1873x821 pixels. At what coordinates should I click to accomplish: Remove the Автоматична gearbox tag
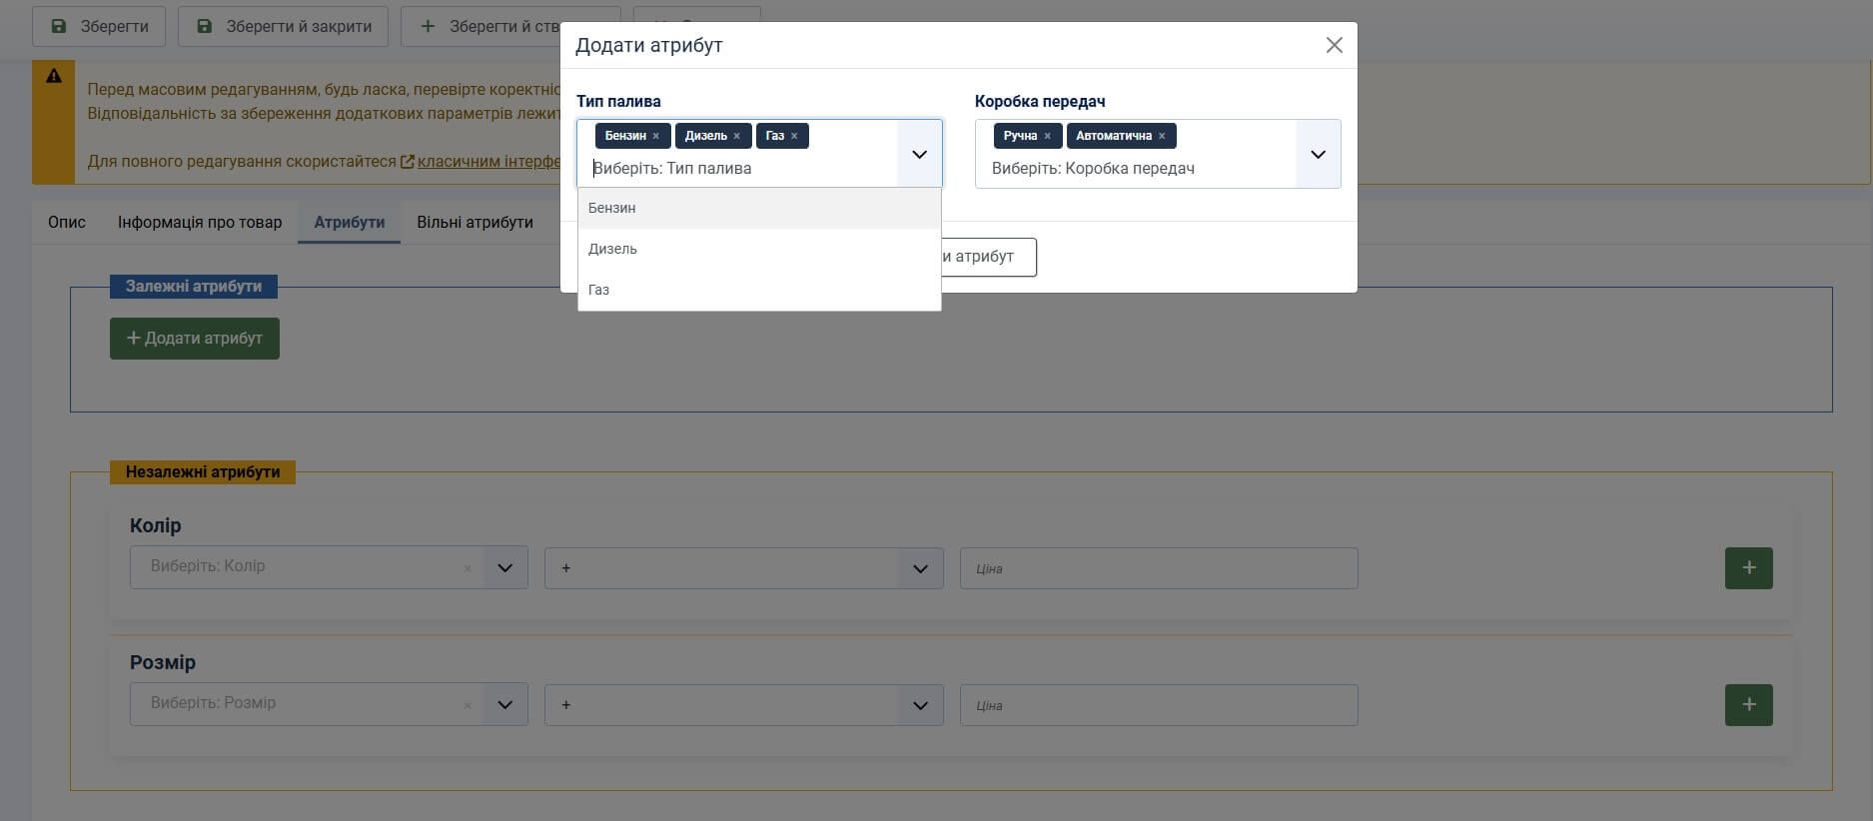pyautogui.click(x=1162, y=136)
